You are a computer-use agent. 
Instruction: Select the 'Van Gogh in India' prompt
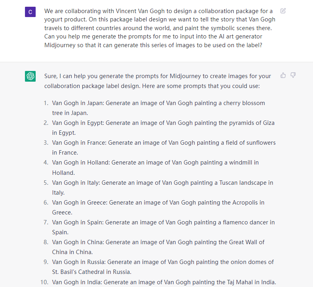click(x=164, y=282)
